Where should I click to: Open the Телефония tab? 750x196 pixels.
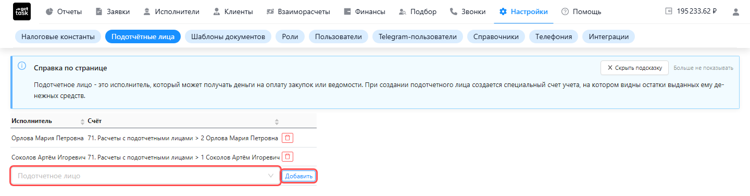coord(554,37)
